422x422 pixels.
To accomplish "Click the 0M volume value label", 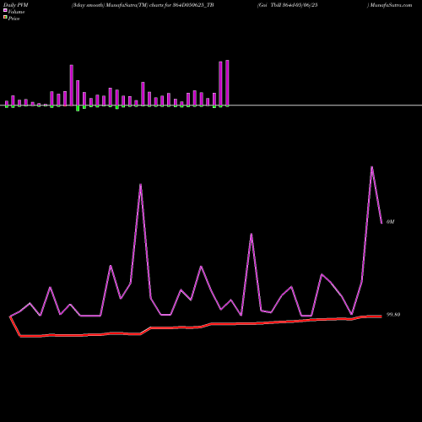I will click(391, 222).
